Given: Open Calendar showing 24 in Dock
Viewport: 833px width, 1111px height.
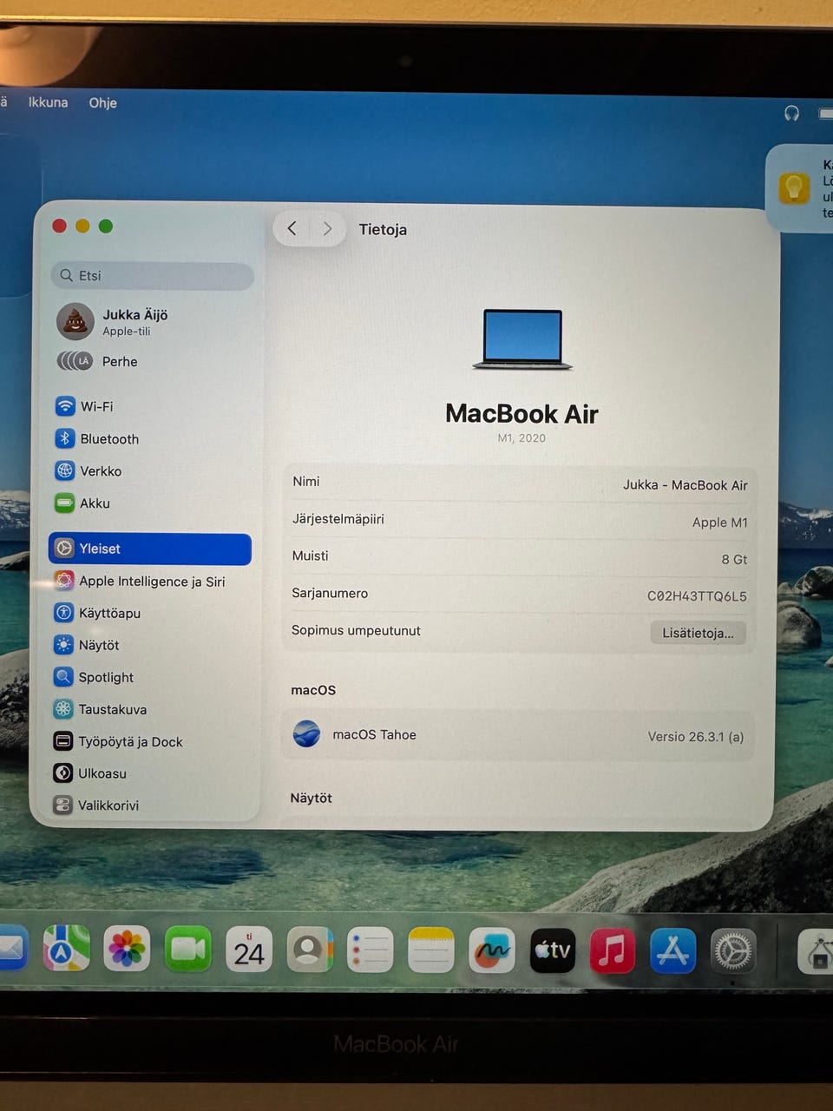Looking at the screenshot, I should pyautogui.click(x=249, y=950).
